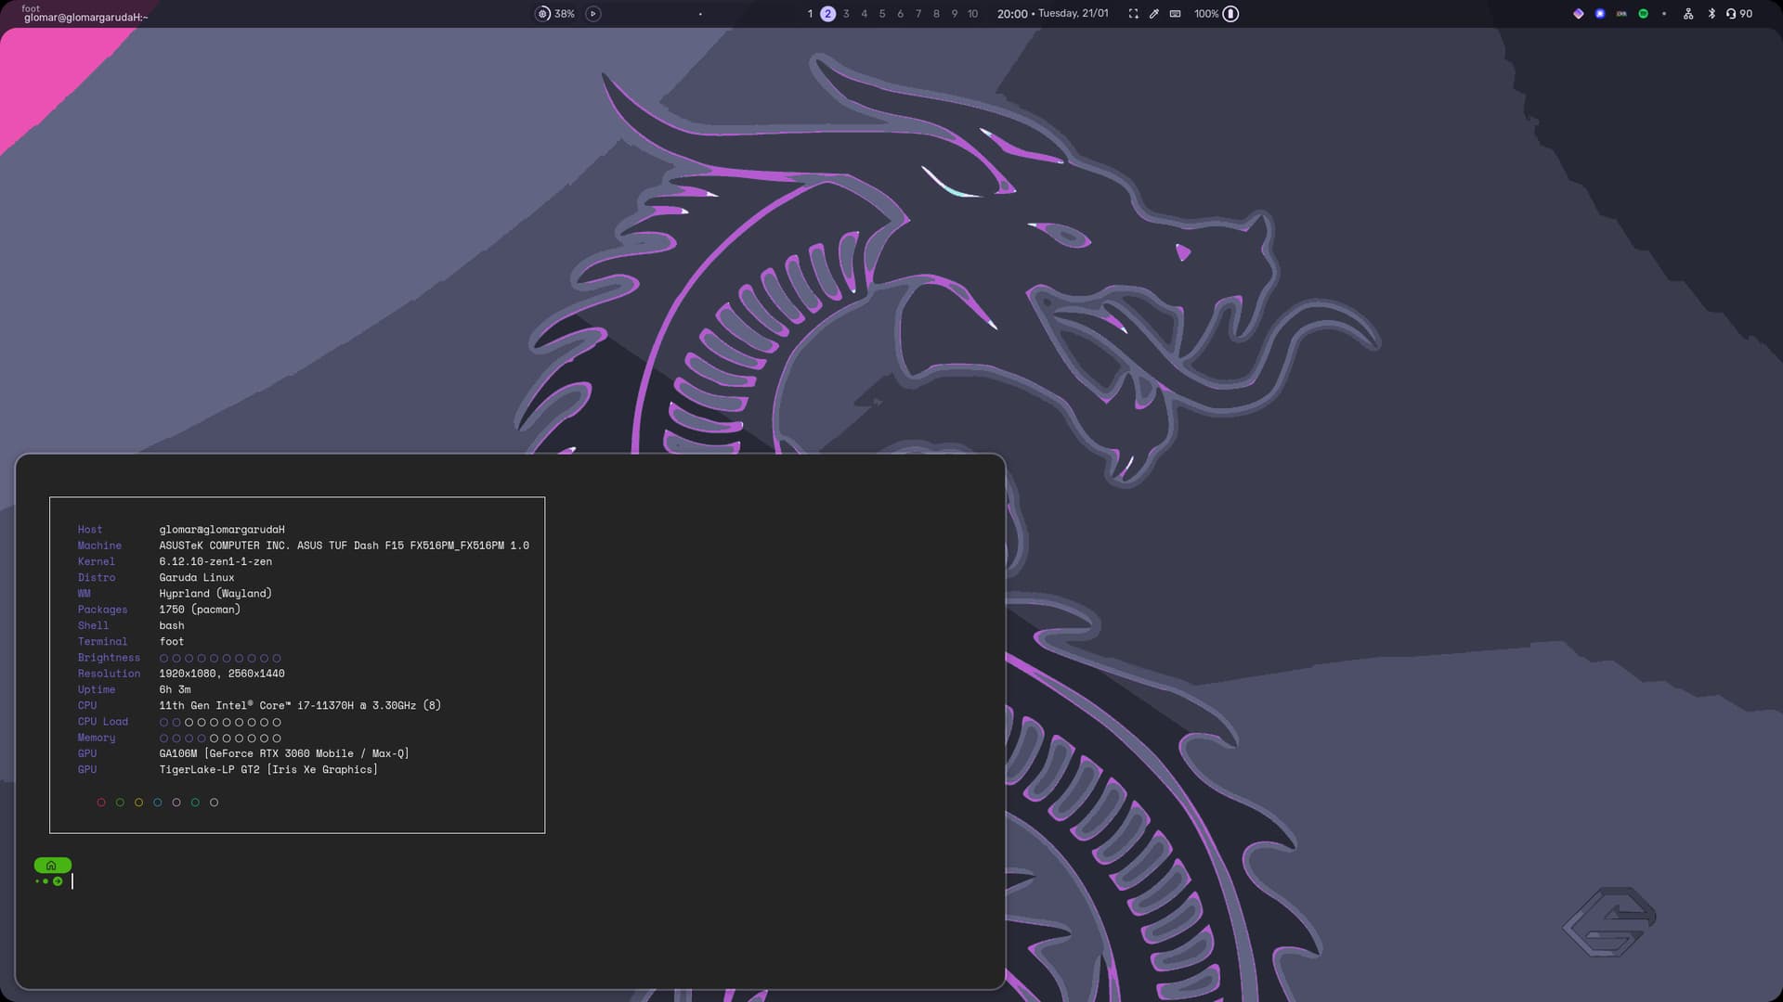Click the Kernel label in fastfetch output
1783x1002 pixels.
click(x=97, y=561)
